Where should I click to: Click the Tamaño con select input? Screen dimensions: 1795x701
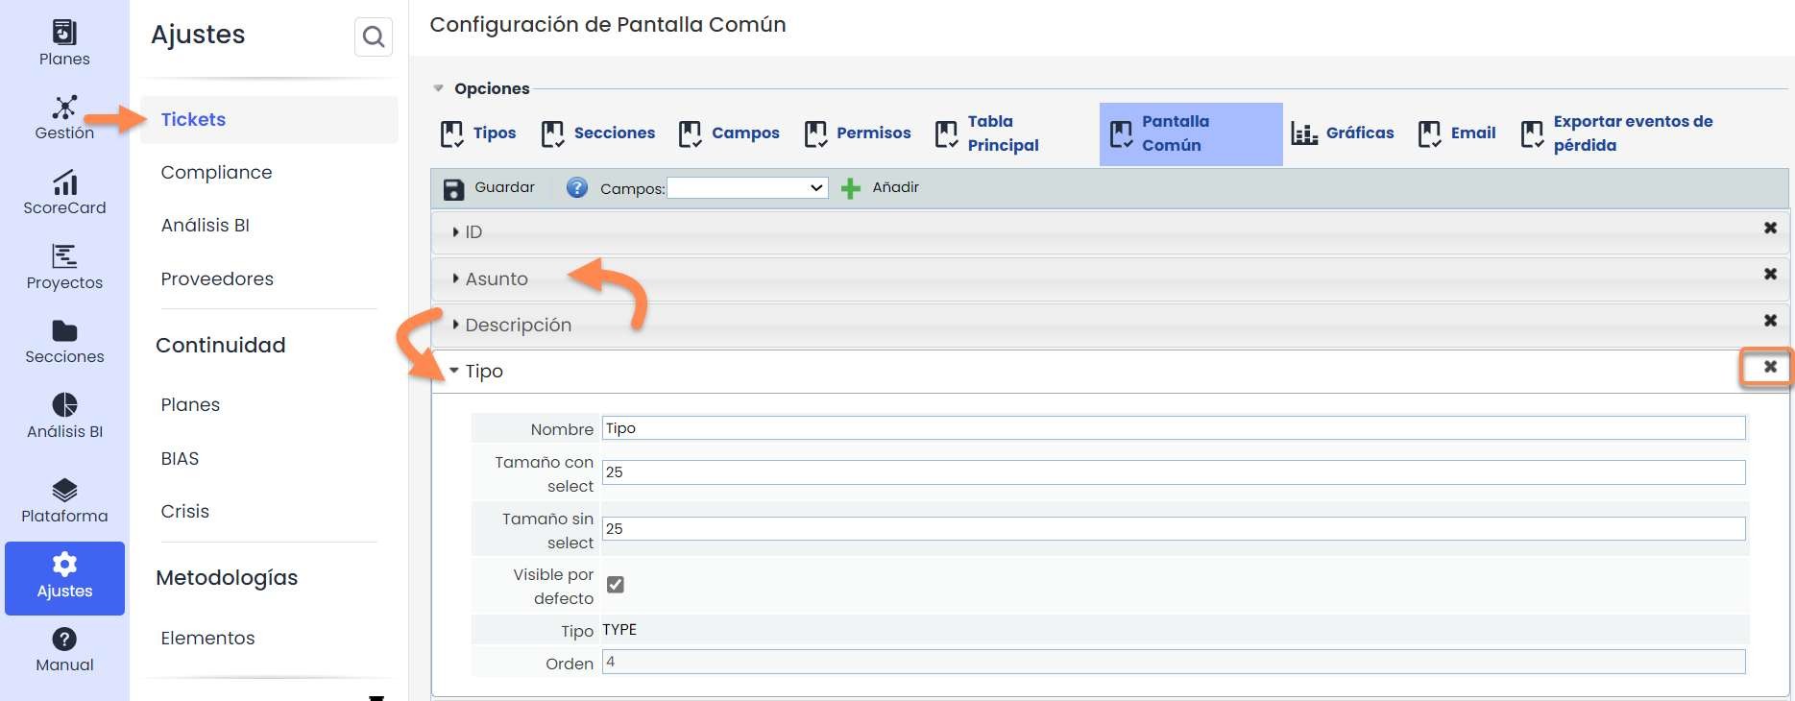pos(1173,472)
